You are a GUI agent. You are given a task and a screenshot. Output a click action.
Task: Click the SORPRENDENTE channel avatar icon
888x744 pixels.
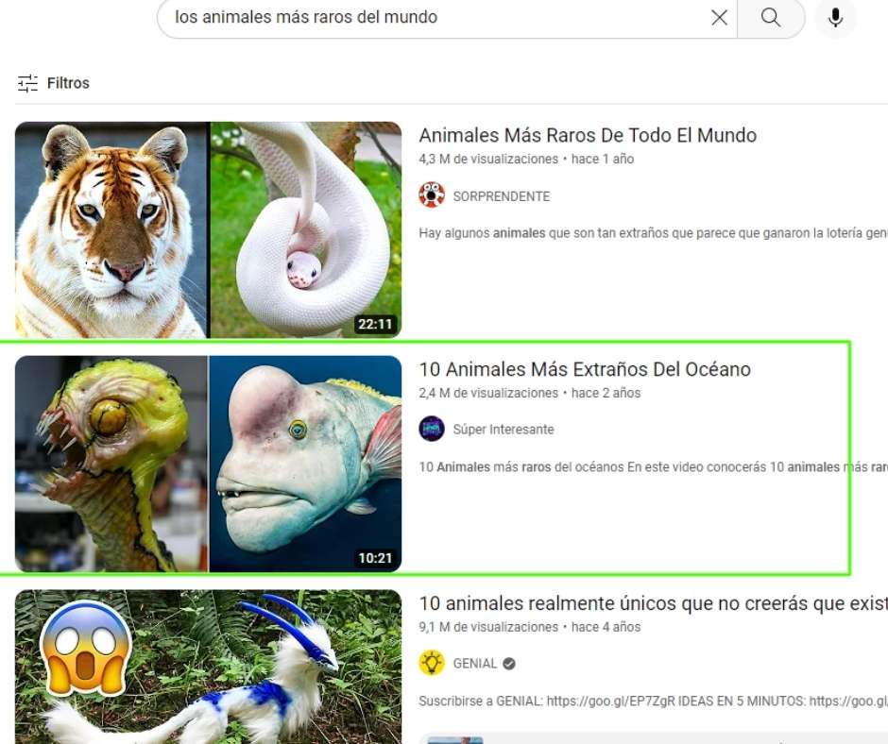coord(432,194)
